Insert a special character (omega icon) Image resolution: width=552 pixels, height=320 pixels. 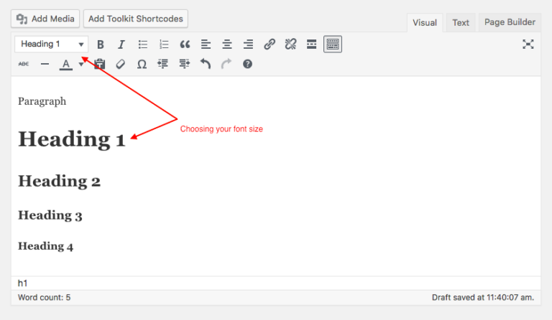click(x=142, y=65)
